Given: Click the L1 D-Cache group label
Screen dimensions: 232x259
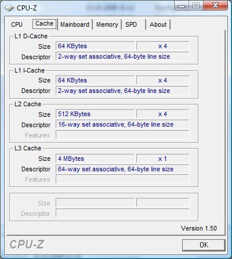Looking at the screenshot, I should click(x=31, y=36).
